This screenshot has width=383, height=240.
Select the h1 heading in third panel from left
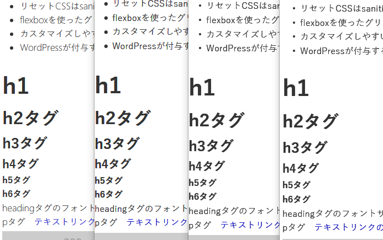[x=202, y=87]
